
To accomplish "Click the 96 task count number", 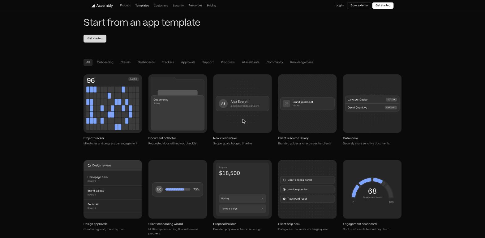I will 91,81.
